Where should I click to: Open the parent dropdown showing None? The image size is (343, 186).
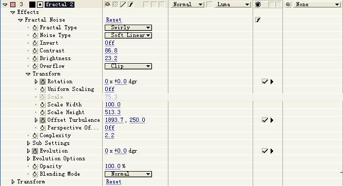pos(316,5)
